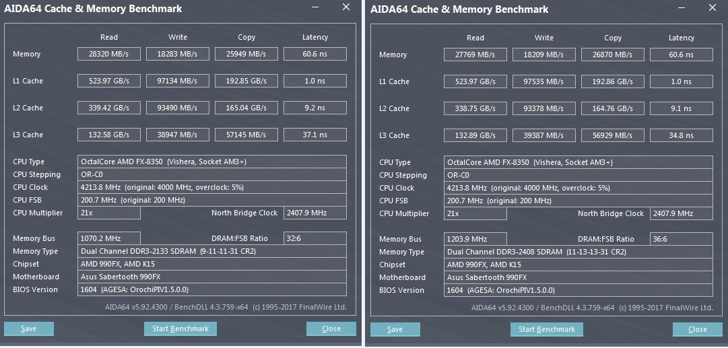
Task: Click DRAM:FSB Ratio value 36:6
Action: coord(682,238)
